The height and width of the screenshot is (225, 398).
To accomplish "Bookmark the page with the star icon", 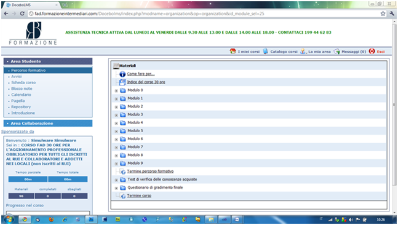I will [x=383, y=14].
